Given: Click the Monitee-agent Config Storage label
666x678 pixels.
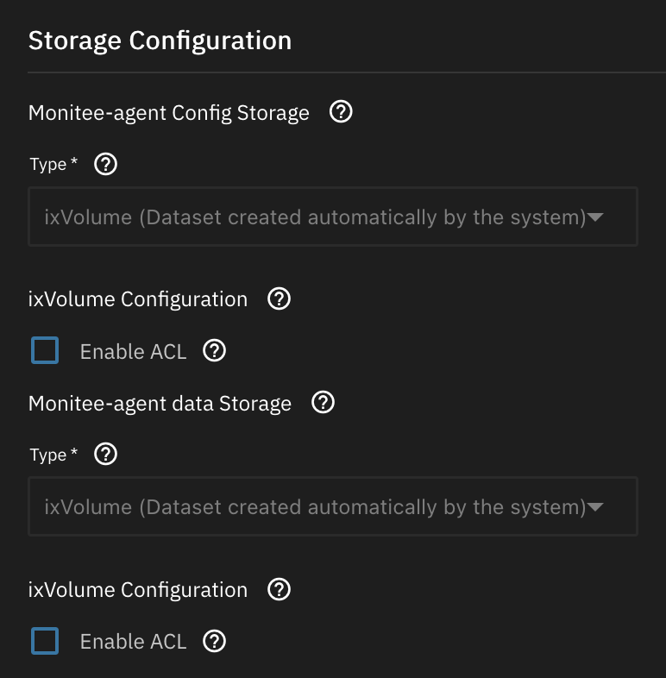Looking at the screenshot, I should [x=169, y=113].
